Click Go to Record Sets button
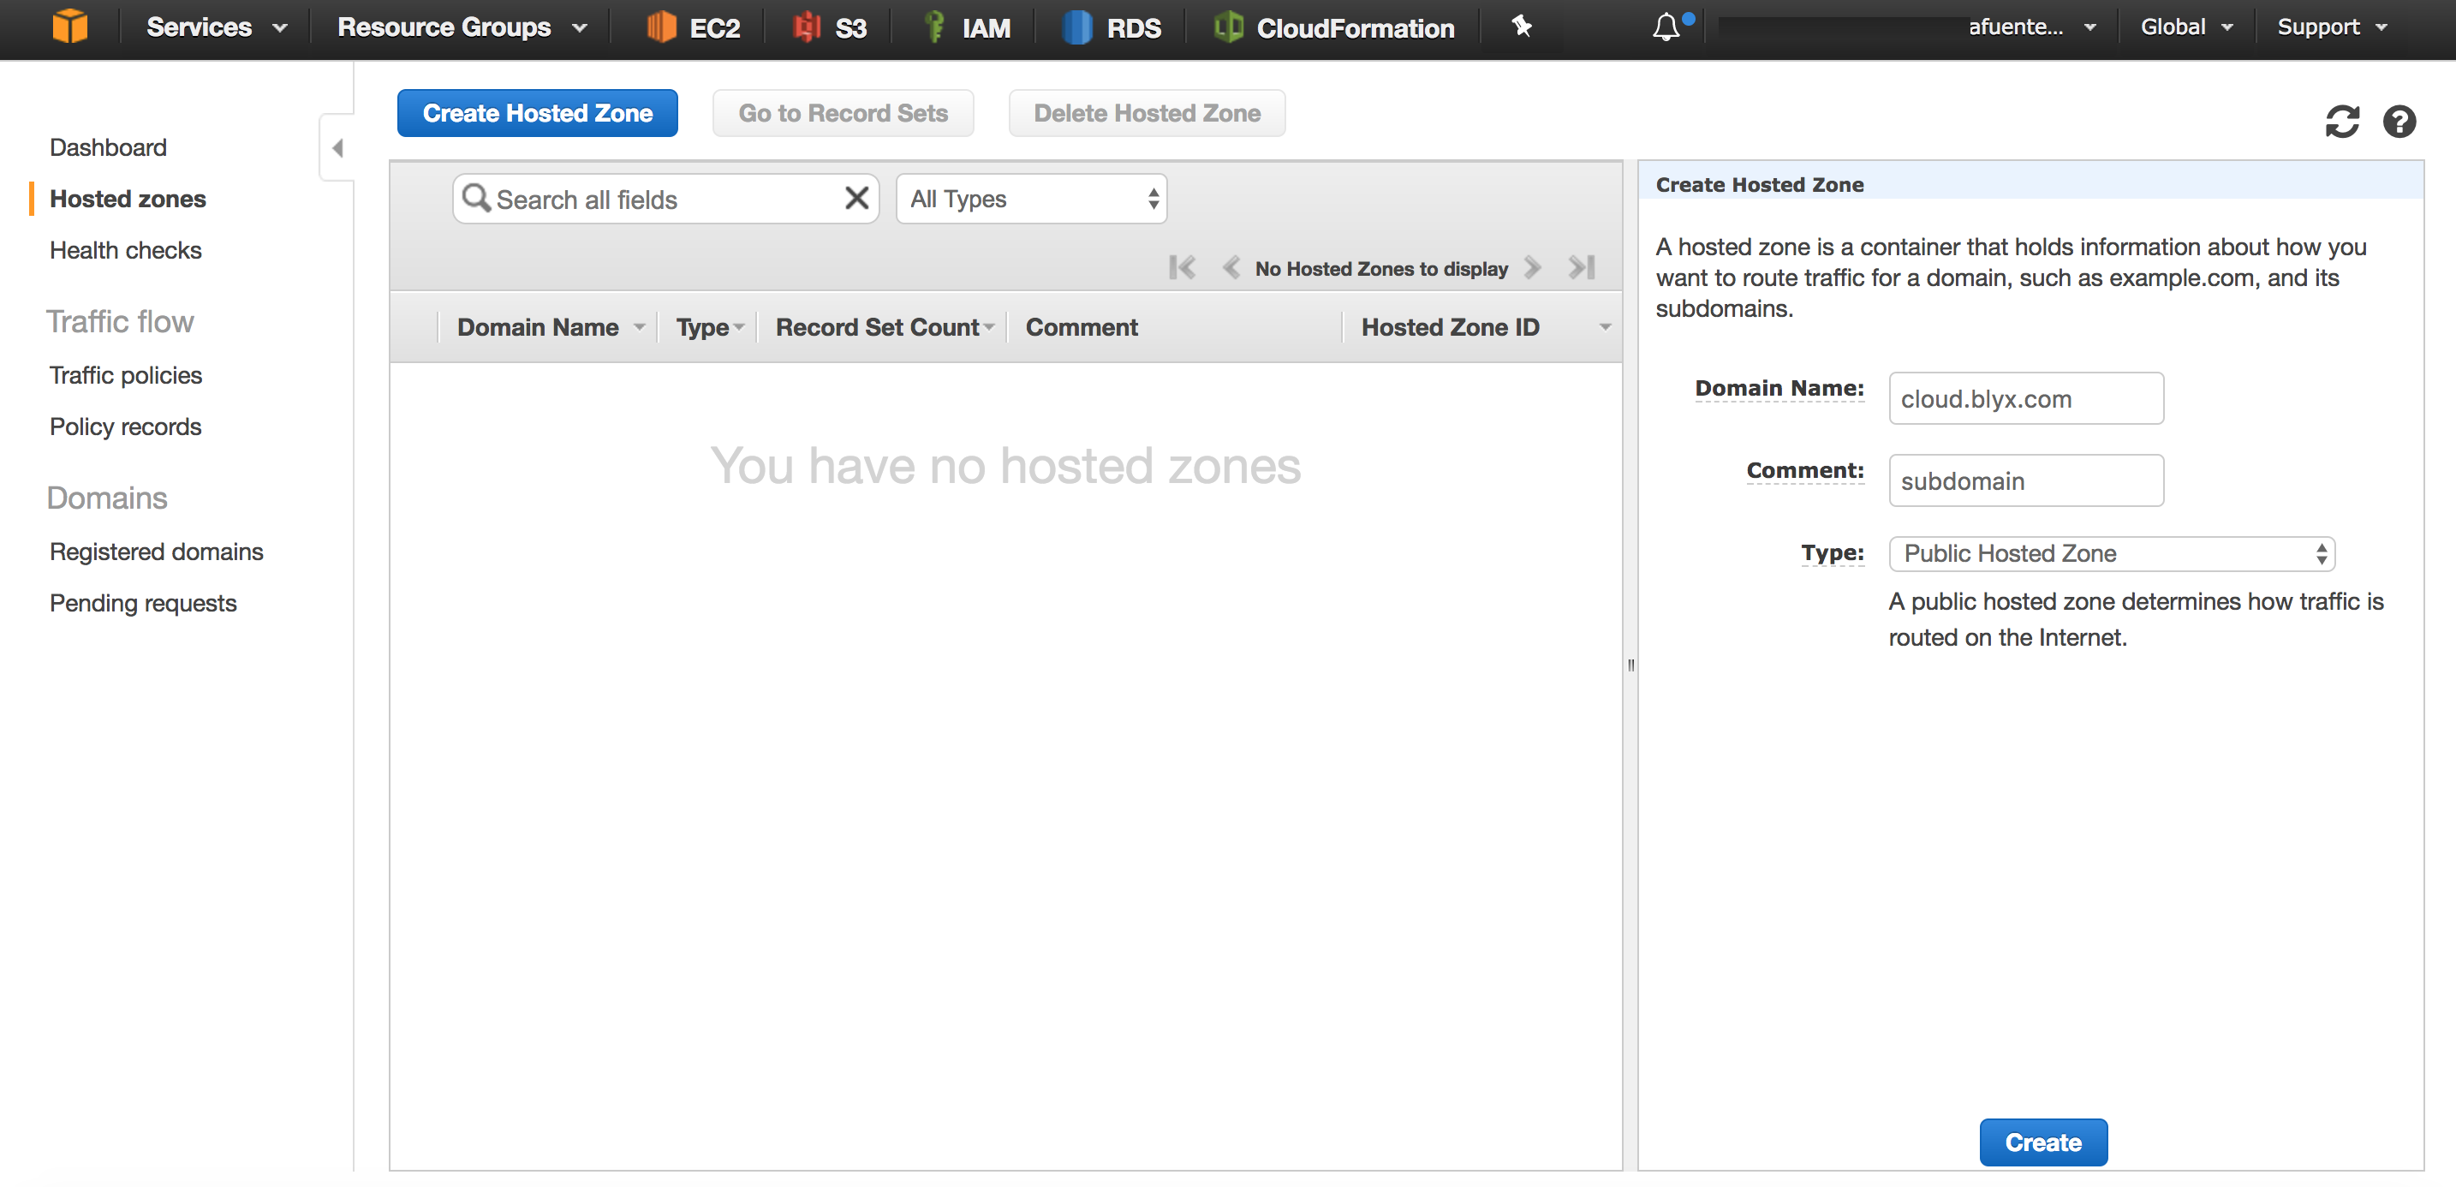 (x=843, y=112)
